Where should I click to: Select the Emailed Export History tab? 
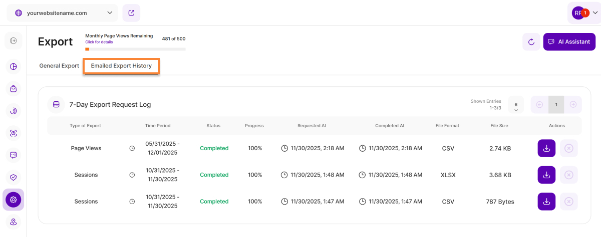click(x=121, y=66)
